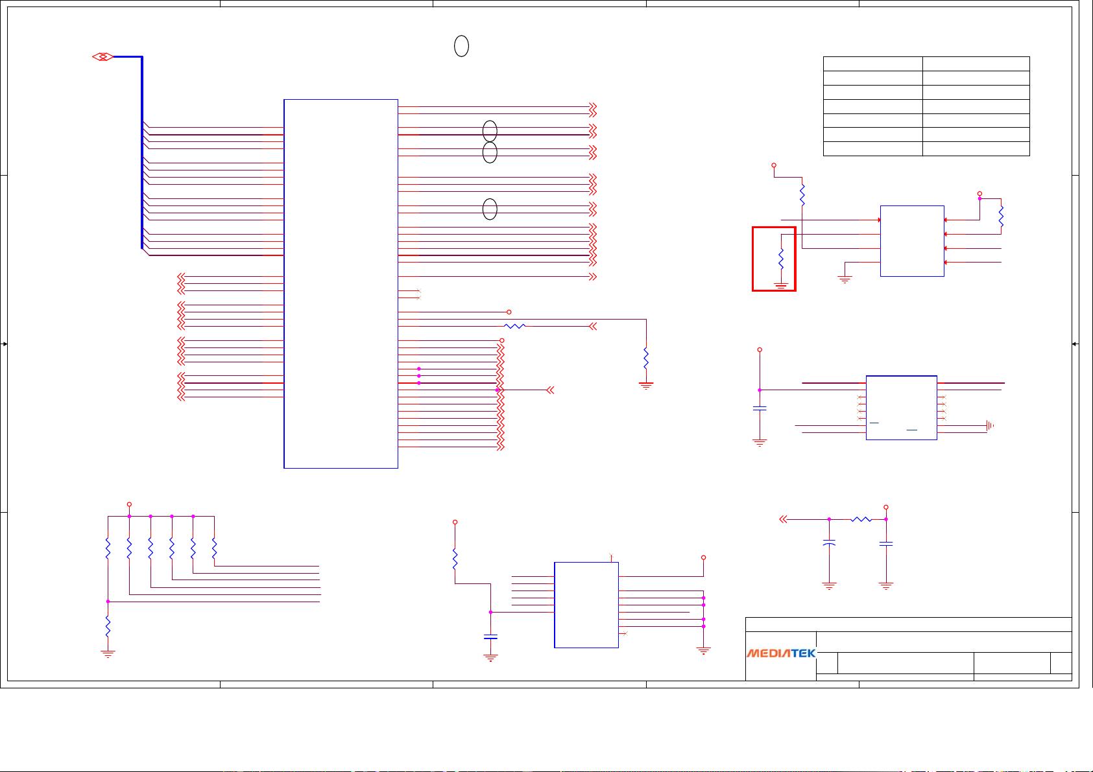Select the horizontal series resistor right of the central IC
Screen dimensions: 1093x772
[514, 326]
